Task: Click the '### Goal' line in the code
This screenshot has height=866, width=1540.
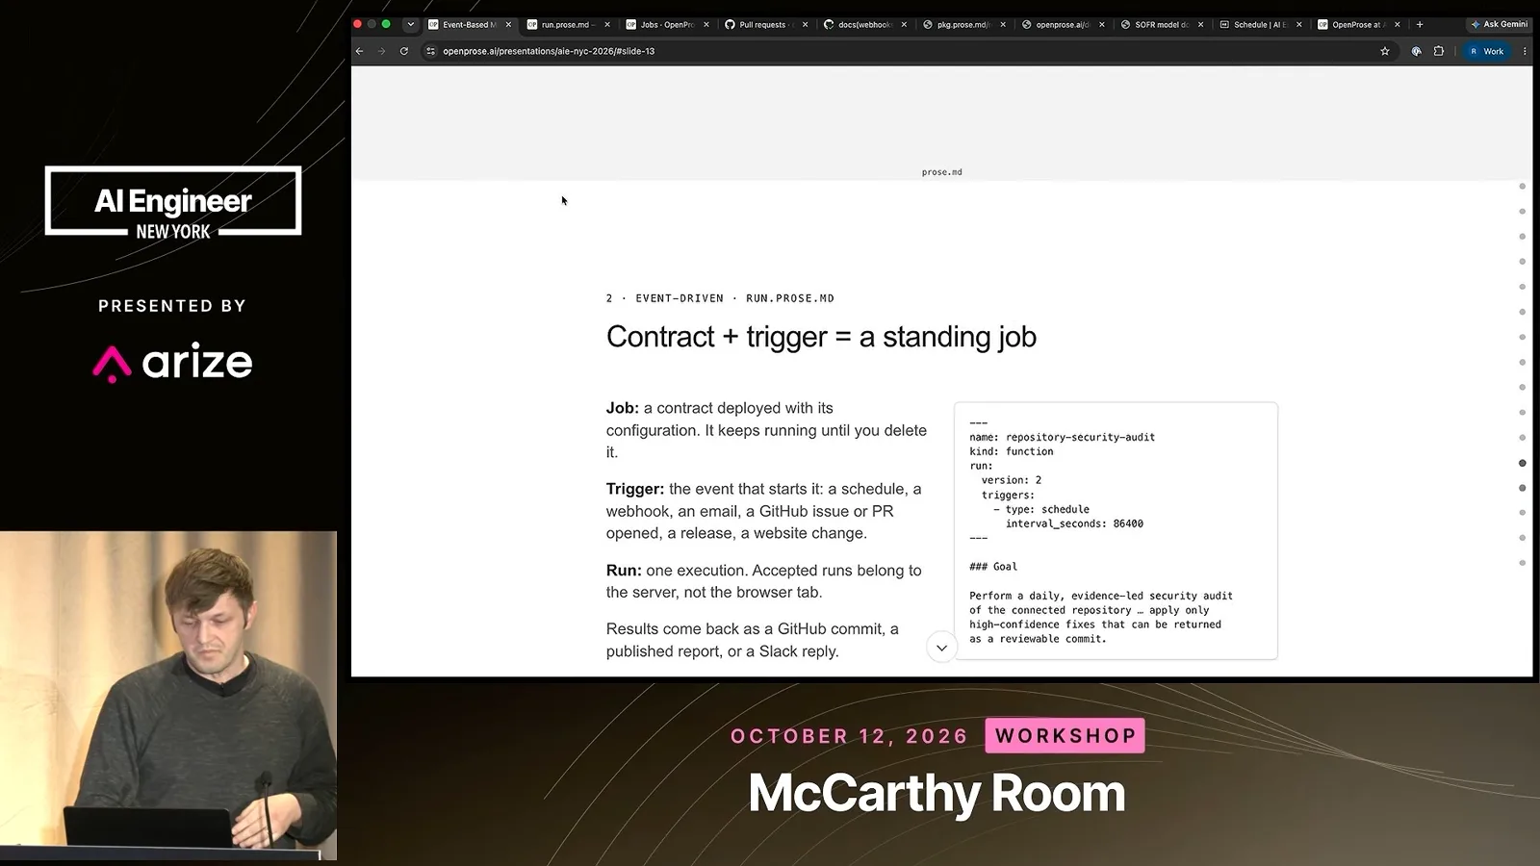Action: [993, 567]
